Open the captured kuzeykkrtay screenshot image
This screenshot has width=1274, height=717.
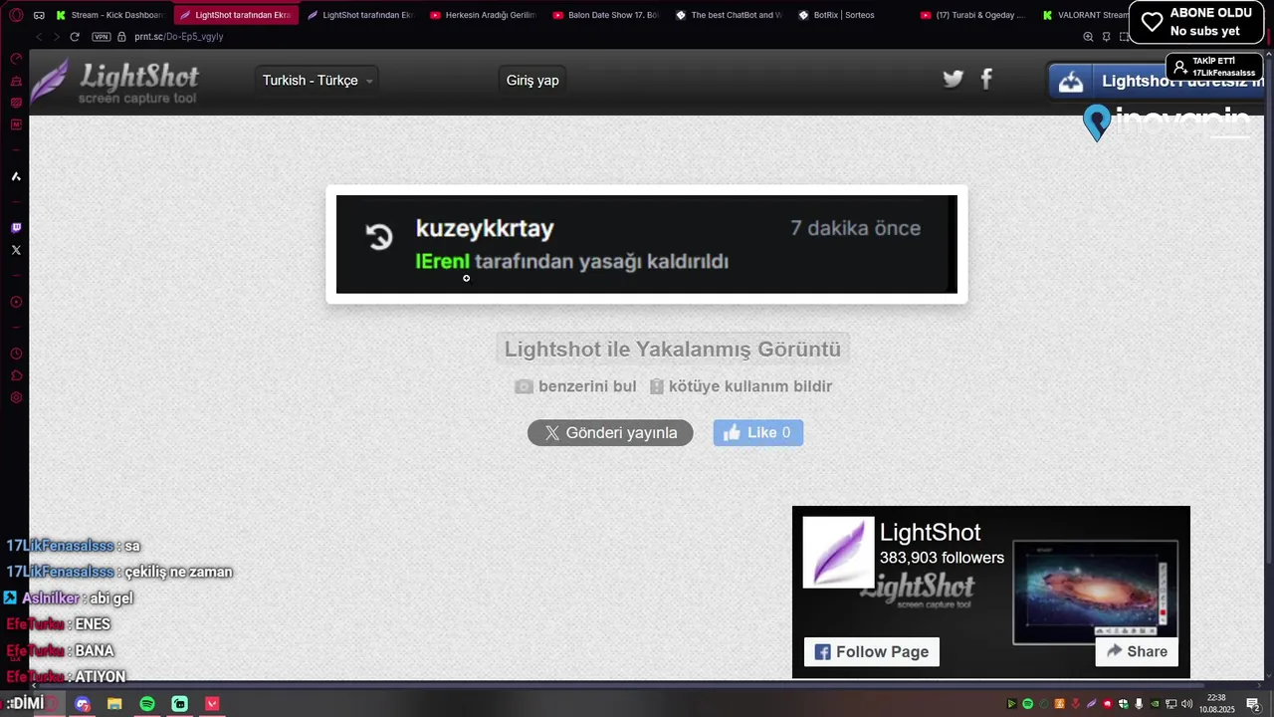pyautogui.click(x=647, y=245)
